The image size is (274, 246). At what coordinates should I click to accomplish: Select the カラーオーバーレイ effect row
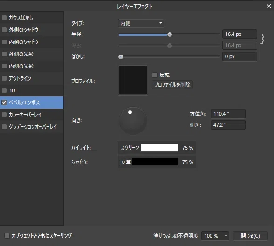(32, 115)
